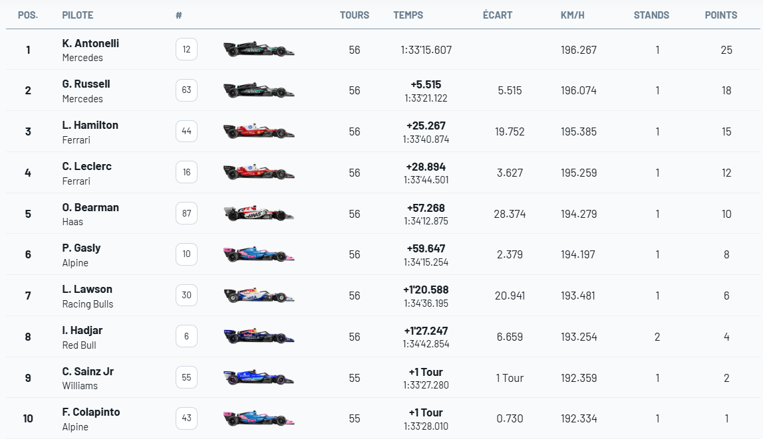The height and width of the screenshot is (439, 763).
Task: Click the number 12 driver badge
Action: pyautogui.click(x=186, y=49)
